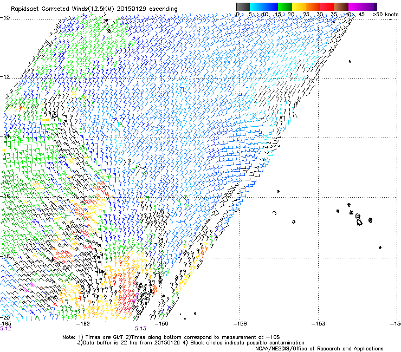
Task: Click the chart title 'Rapidscat Corrected Winds(12.5KM)'
Action: (63, 9)
